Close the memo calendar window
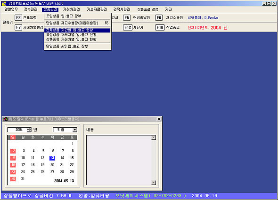The height and width of the screenshot is (200, 278). click(159, 119)
